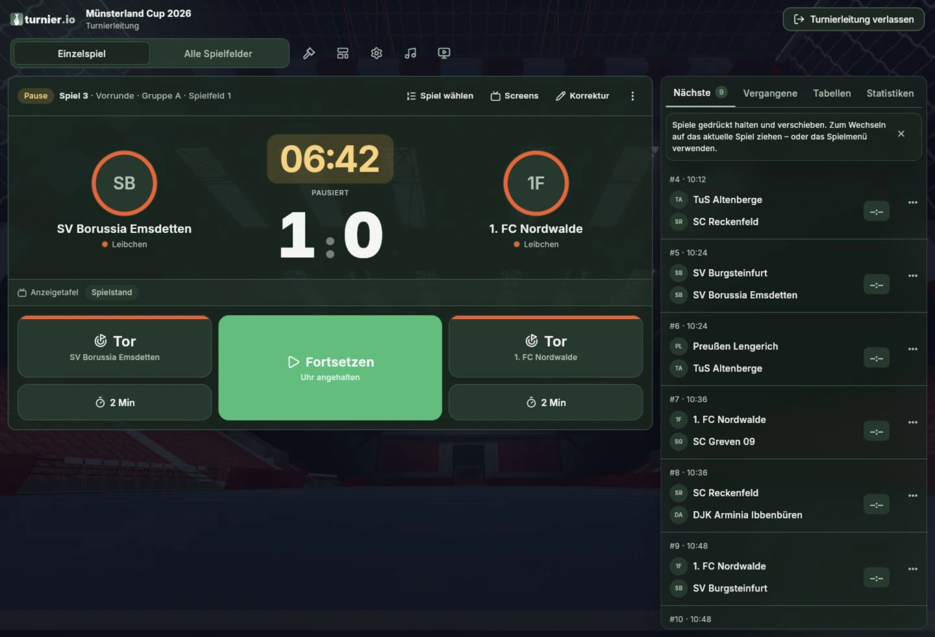Click SC Greven 09 in match #7

(723, 442)
